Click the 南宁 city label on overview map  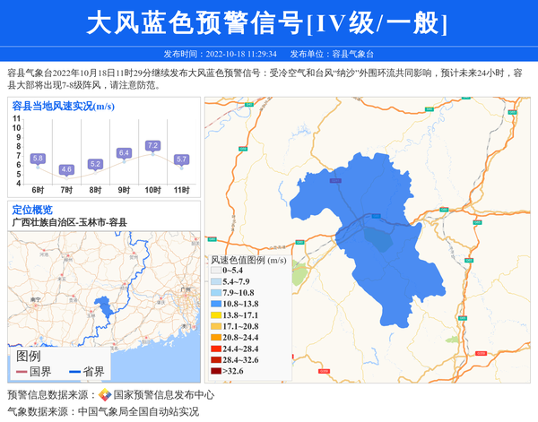tap(35, 299)
